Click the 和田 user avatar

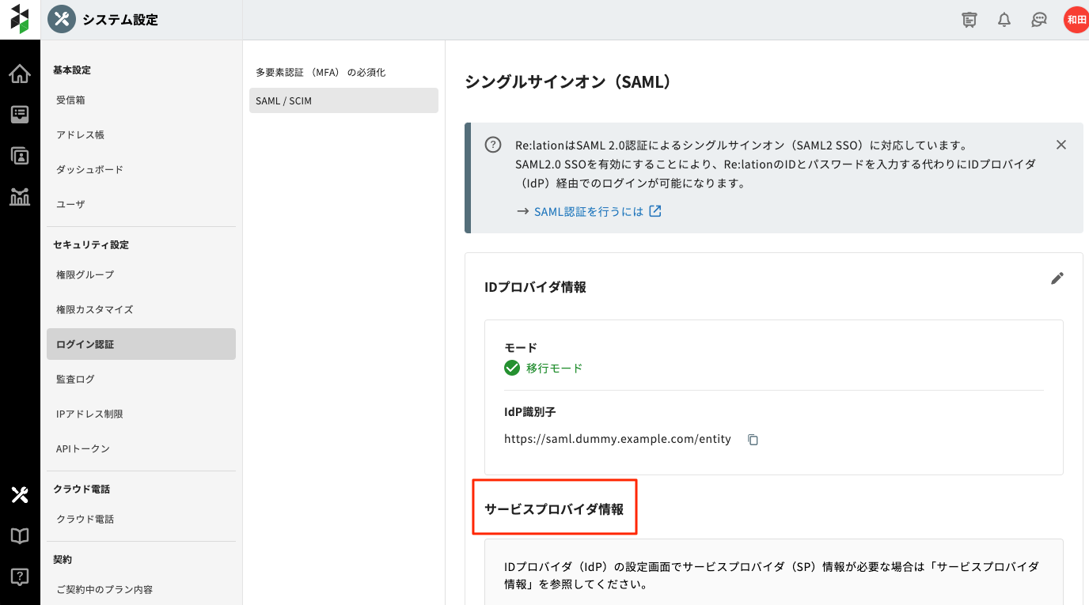point(1076,20)
